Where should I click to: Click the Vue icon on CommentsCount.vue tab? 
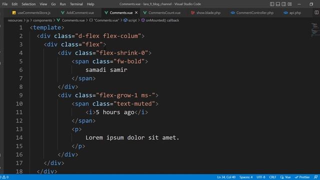[144, 12]
